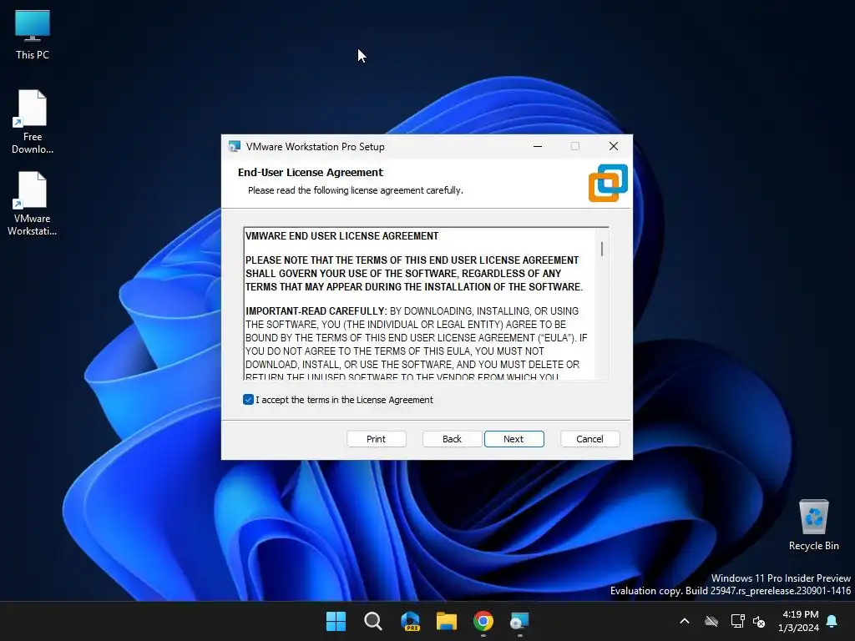Cancel the VMware setup
855x641 pixels.
click(x=590, y=439)
